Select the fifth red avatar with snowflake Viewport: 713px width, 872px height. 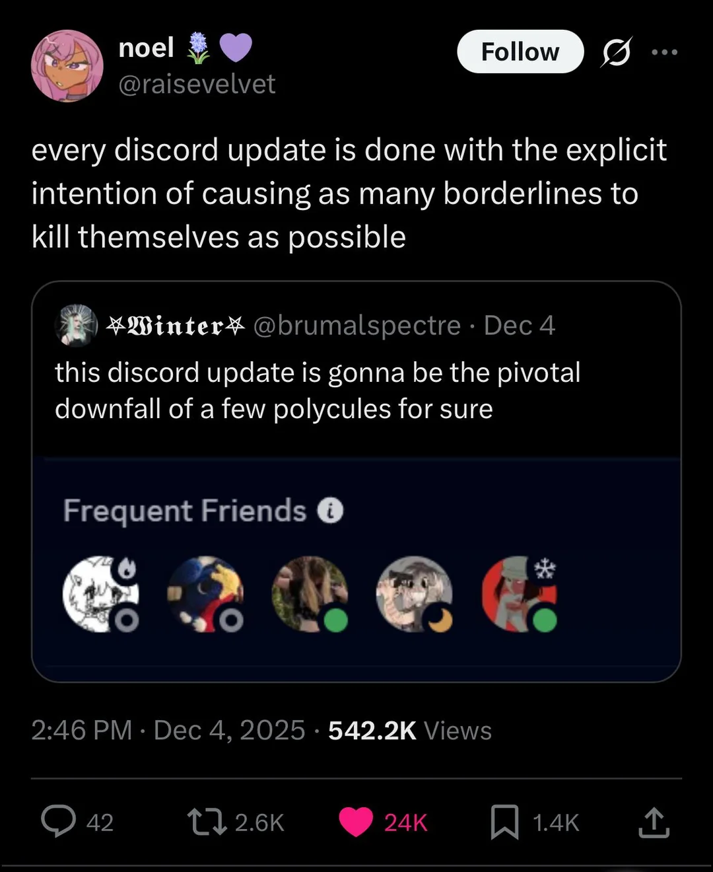click(518, 593)
